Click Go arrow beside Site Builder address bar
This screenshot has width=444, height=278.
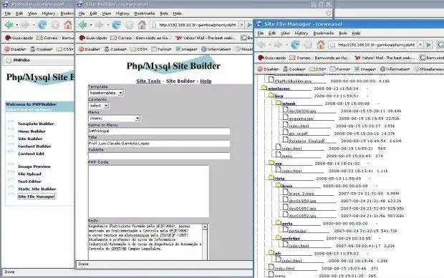pos(249,25)
